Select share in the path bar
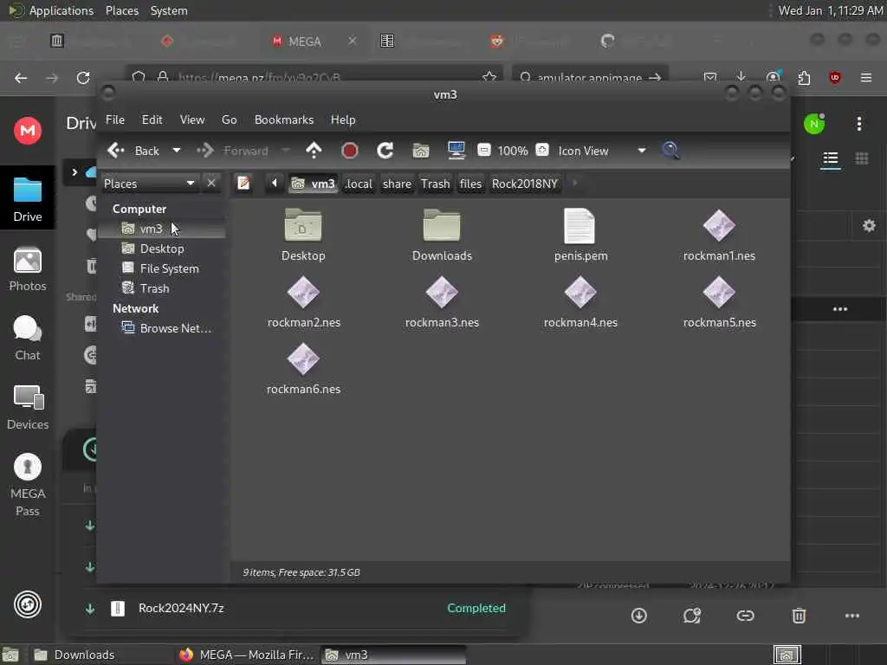Screen dimensions: 887x665 point(397,184)
